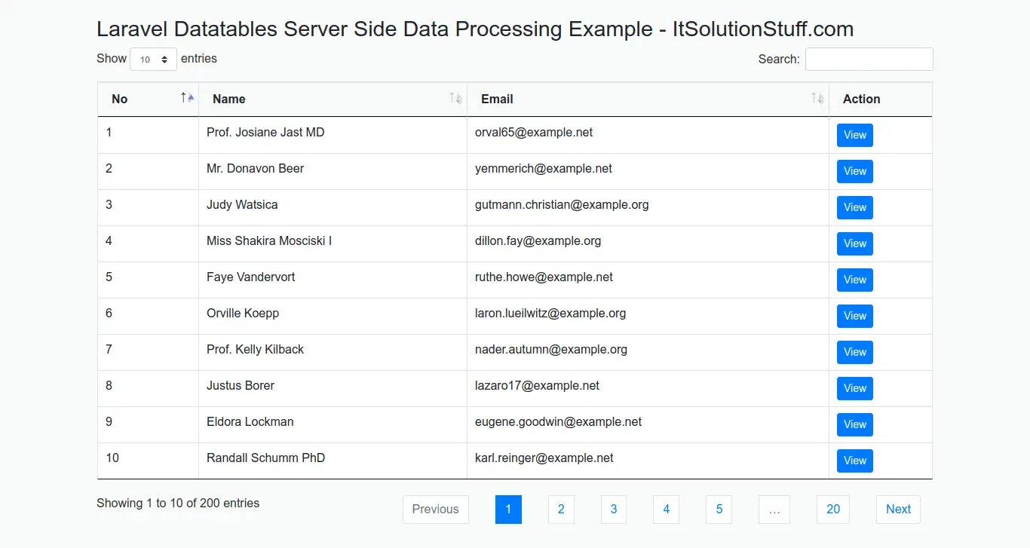Jump to last page 20

832,510
